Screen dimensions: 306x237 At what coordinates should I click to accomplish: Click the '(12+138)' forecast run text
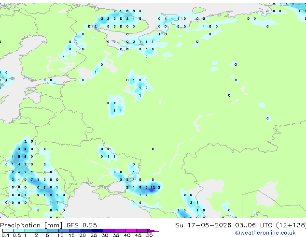[x=291, y=225]
